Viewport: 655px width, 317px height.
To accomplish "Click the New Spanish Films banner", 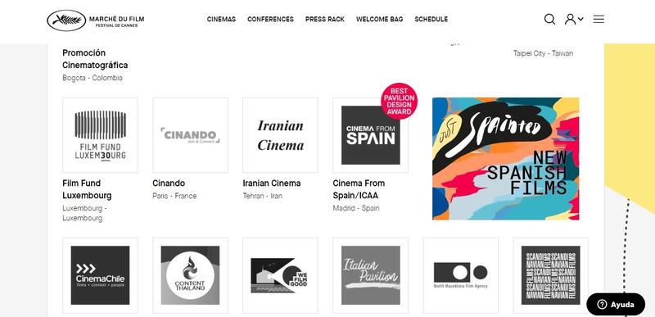I will [x=505, y=159].
